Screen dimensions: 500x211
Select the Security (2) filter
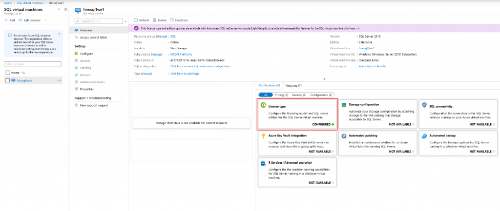(x=299, y=95)
